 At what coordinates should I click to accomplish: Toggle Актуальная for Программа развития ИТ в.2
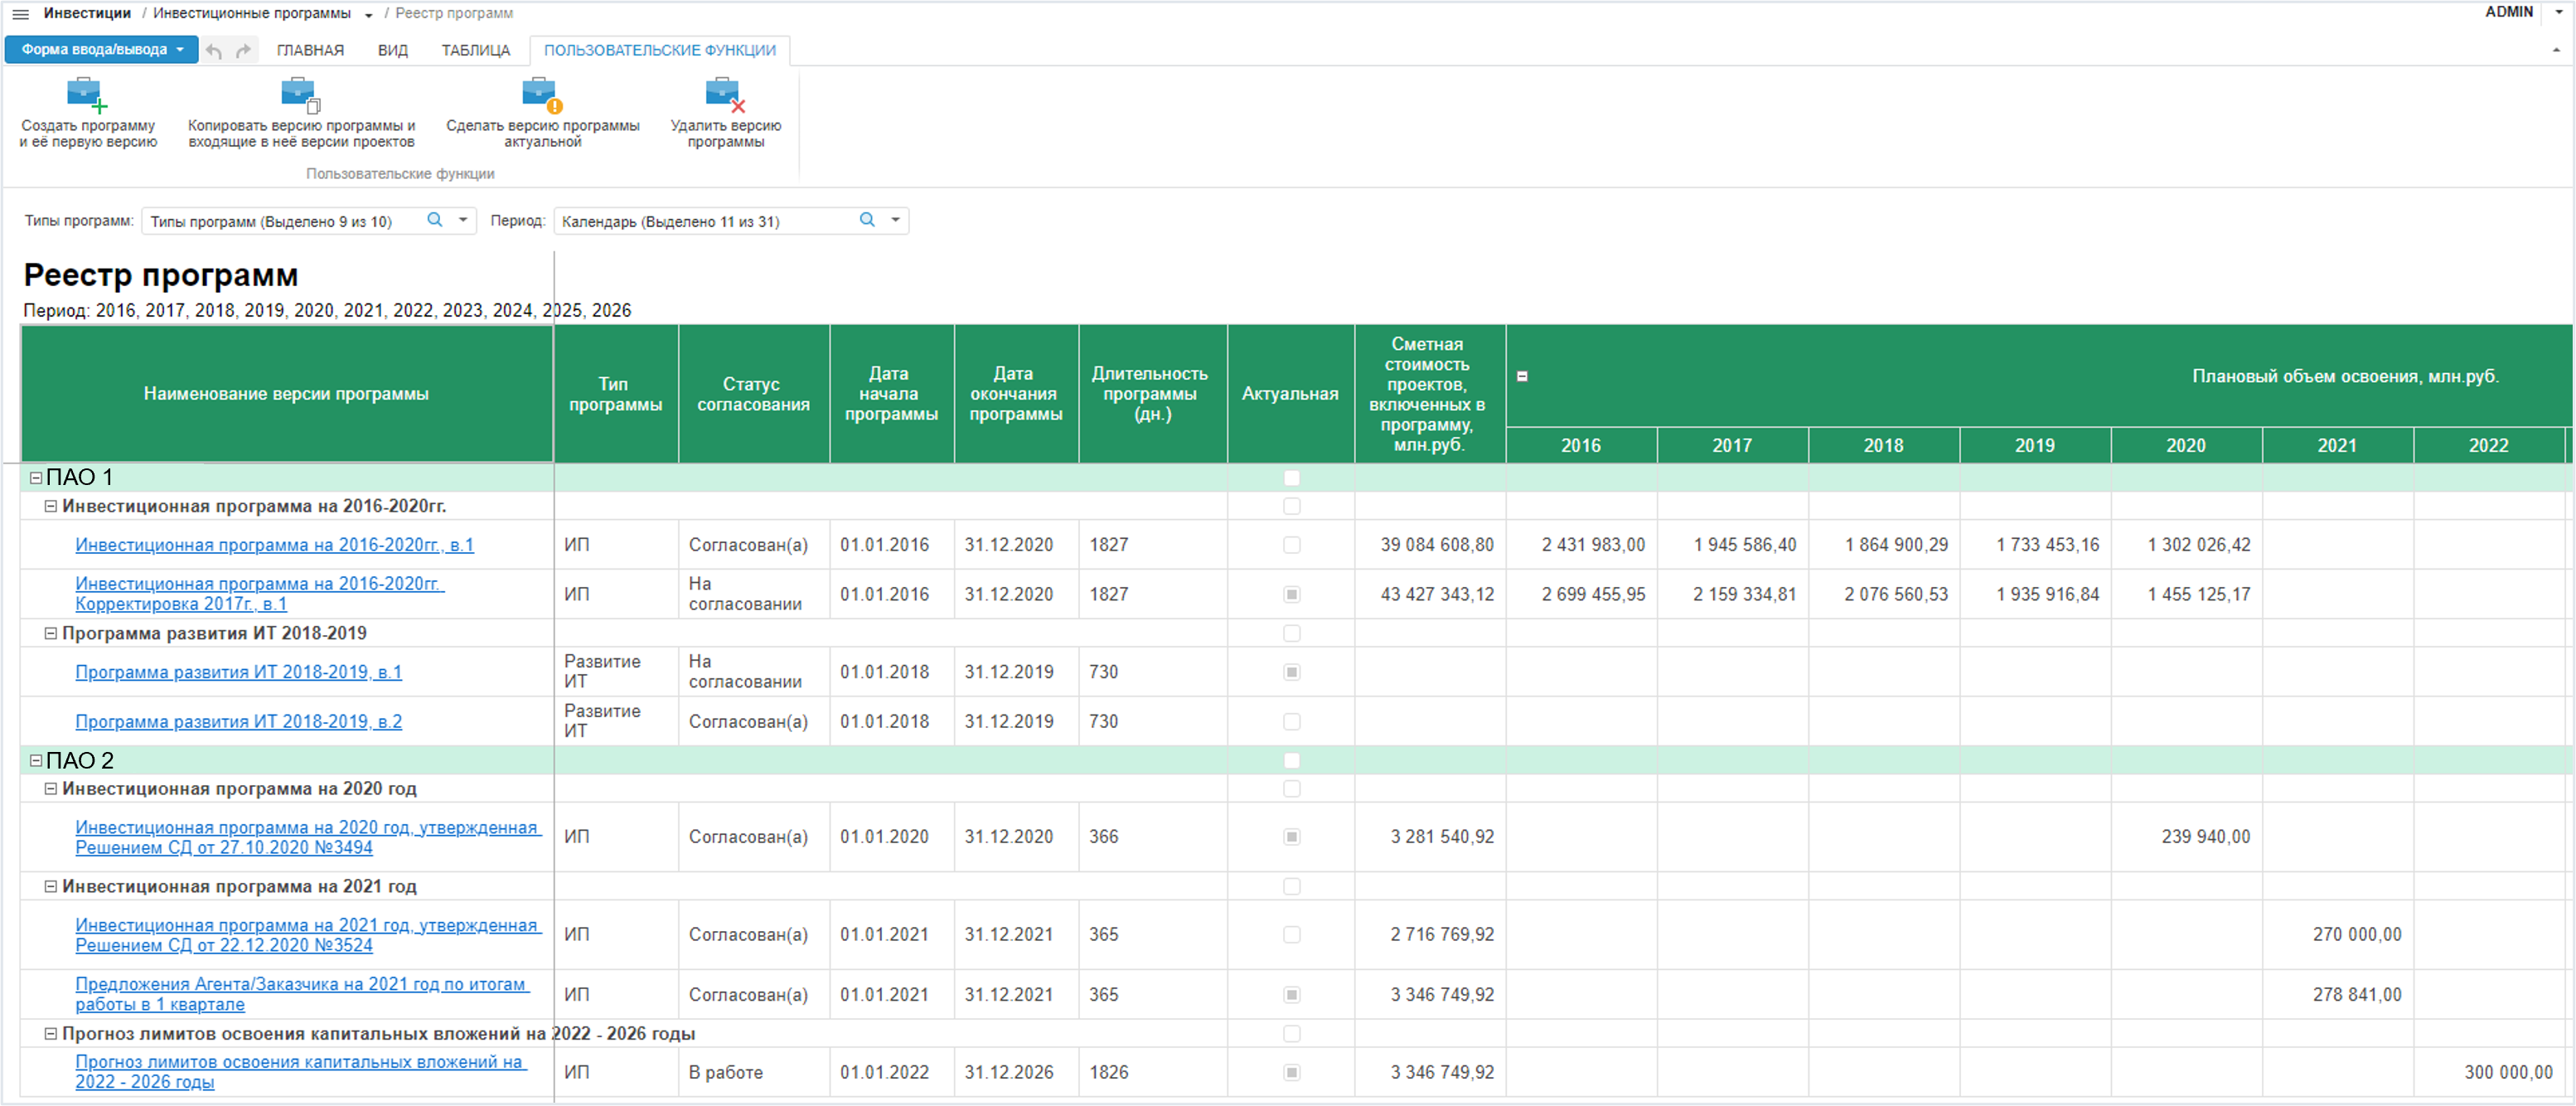(1291, 721)
